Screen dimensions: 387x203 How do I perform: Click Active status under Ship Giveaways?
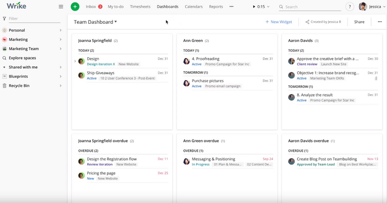click(91, 79)
